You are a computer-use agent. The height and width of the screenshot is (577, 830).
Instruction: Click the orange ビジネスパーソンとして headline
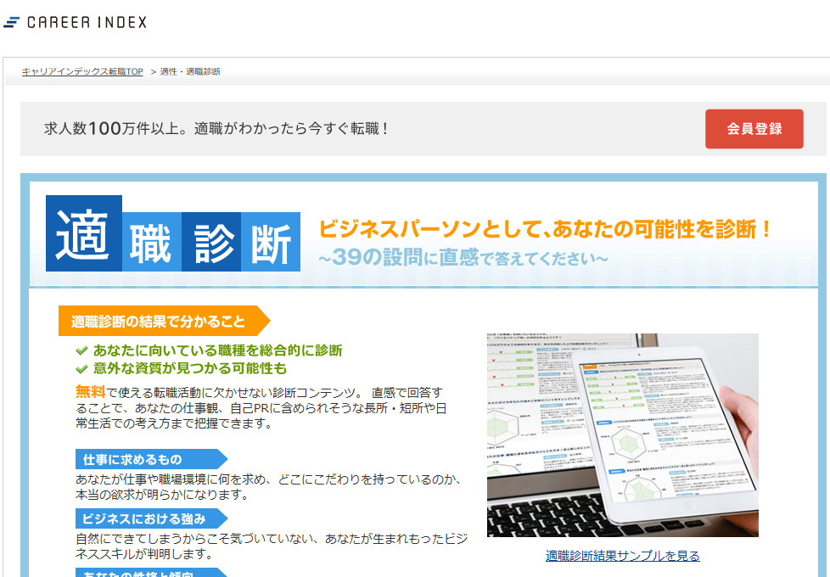pos(545,229)
